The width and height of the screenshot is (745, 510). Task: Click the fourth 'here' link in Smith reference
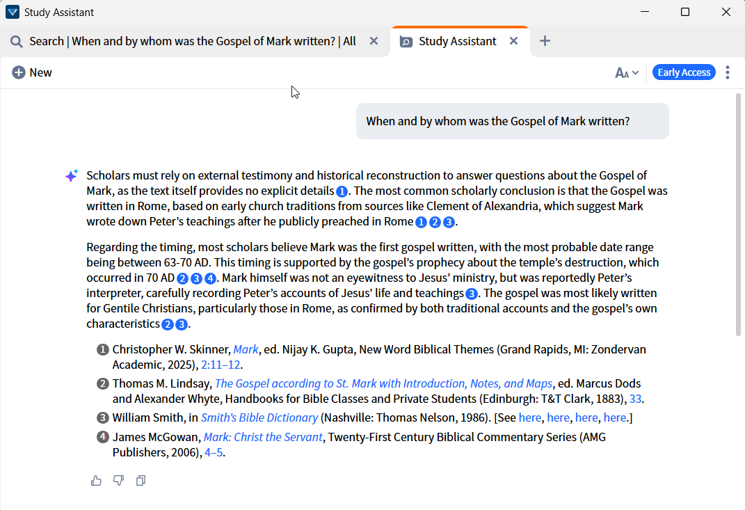click(615, 417)
